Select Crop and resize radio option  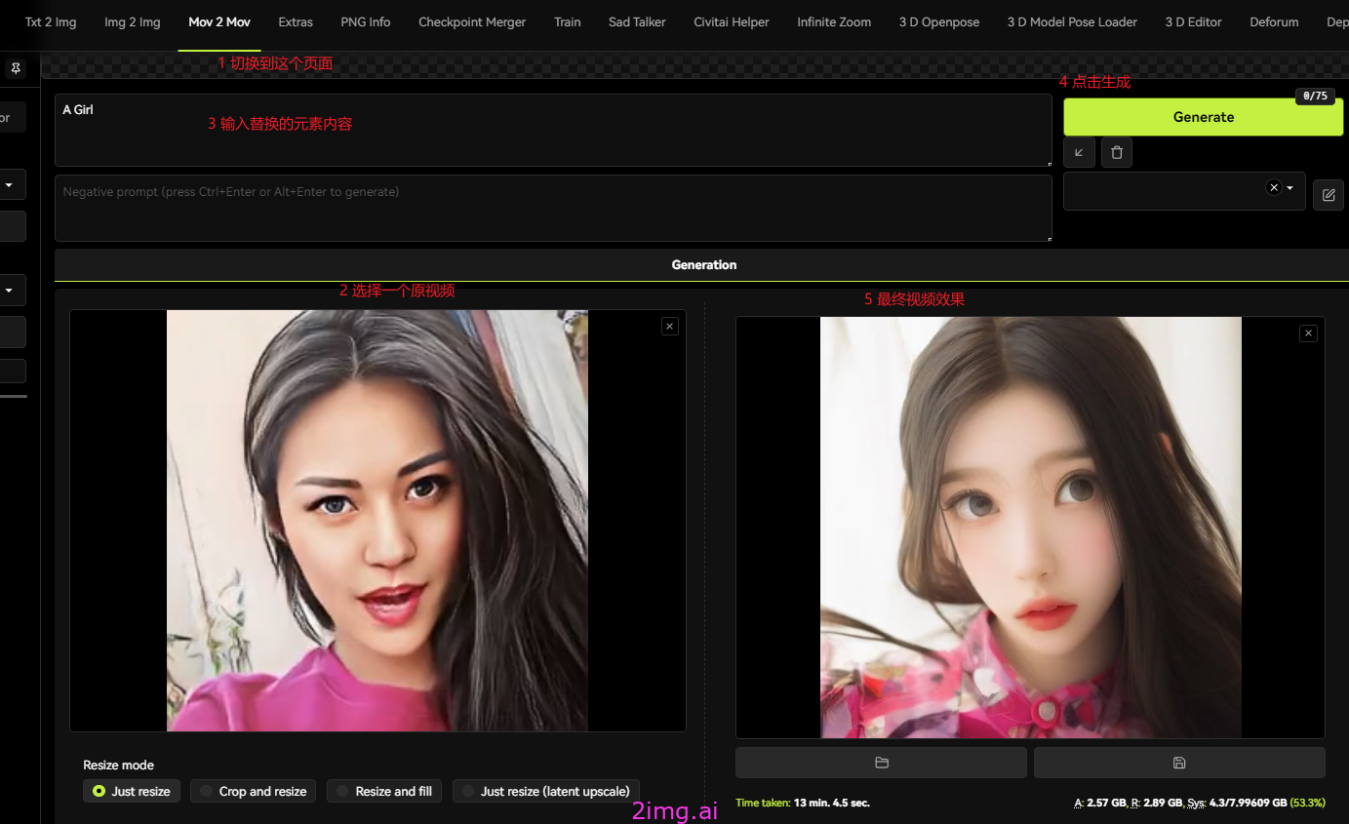(253, 791)
